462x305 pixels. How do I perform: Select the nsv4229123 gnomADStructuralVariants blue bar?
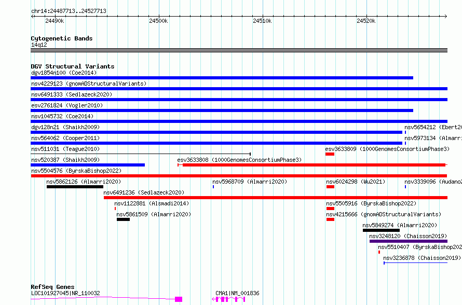(x=239, y=89)
